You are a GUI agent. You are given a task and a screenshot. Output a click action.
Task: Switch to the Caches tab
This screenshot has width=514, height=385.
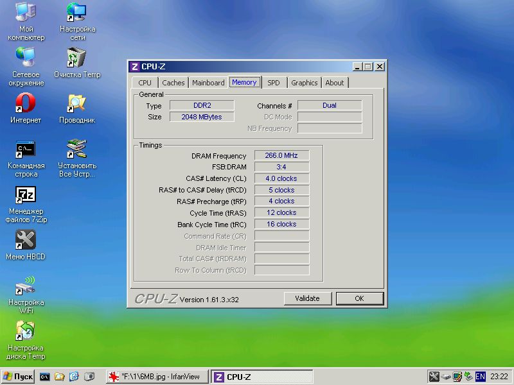pos(173,83)
